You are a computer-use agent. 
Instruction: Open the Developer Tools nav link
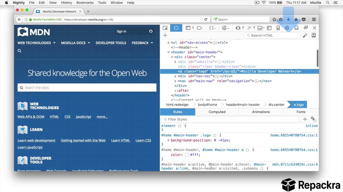tap(111, 43)
